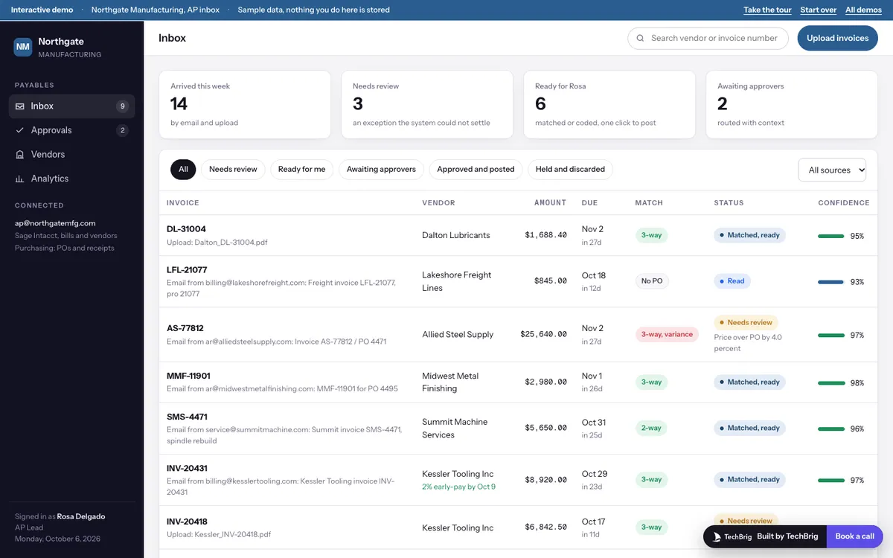The image size is (893, 558).
Task: Click the 2-way match badge
Action: (651, 429)
